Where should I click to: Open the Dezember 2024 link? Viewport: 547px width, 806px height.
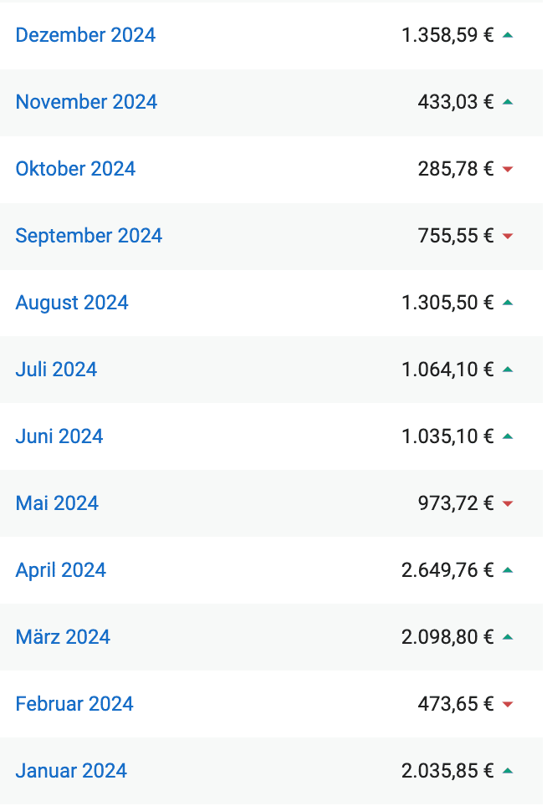click(85, 35)
